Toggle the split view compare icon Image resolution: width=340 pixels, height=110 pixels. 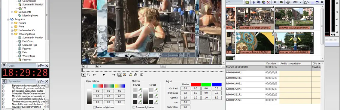click(142, 75)
